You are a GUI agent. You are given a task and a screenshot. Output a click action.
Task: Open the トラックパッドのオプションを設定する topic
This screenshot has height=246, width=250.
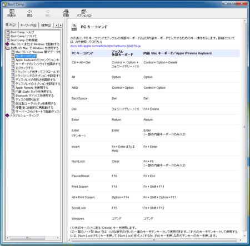point(38,76)
